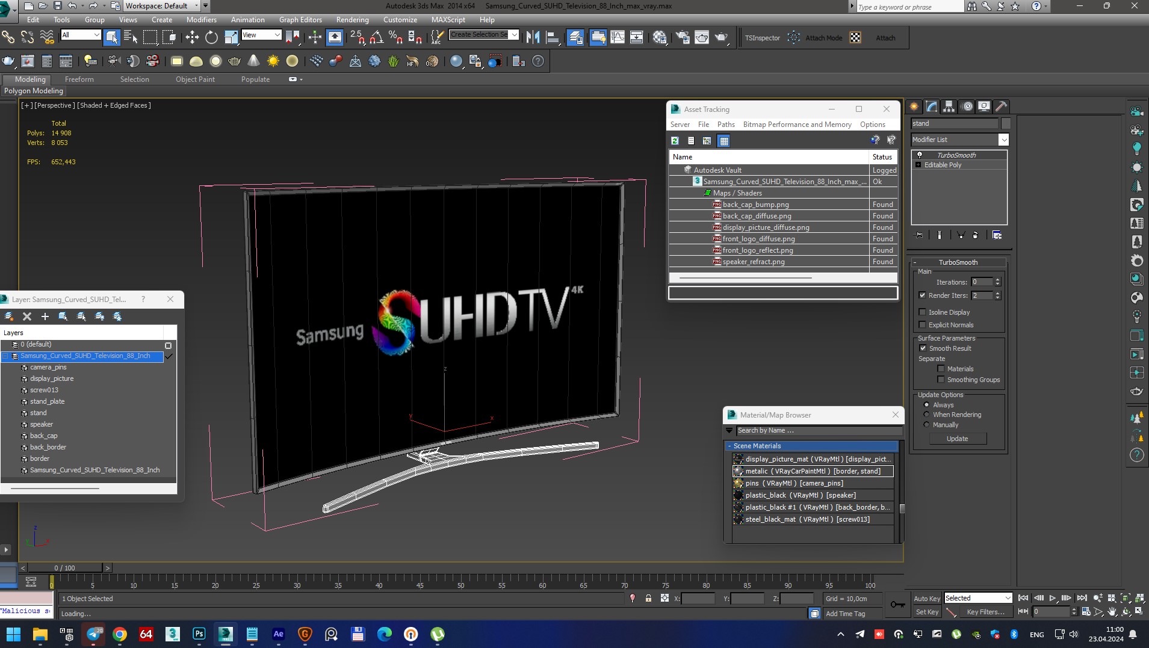Choose the Select and Uniform Scale tool
This screenshot has width=1149, height=648.
[231, 37]
